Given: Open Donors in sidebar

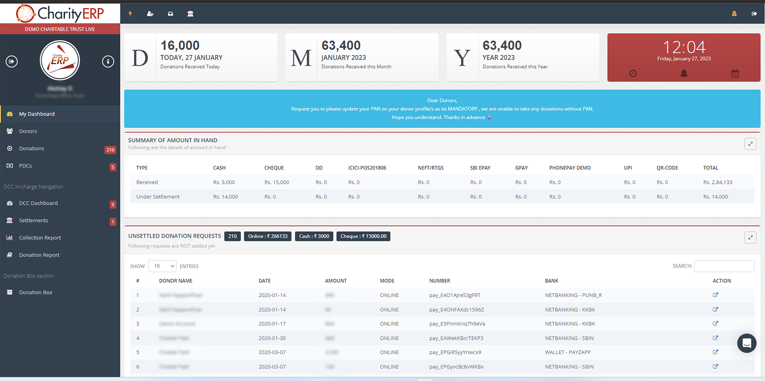Looking at the screenshot, I should (x=60, y=131).
